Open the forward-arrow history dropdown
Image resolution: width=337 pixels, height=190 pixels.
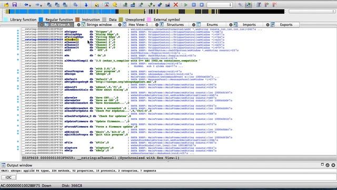tap(41, 5)
